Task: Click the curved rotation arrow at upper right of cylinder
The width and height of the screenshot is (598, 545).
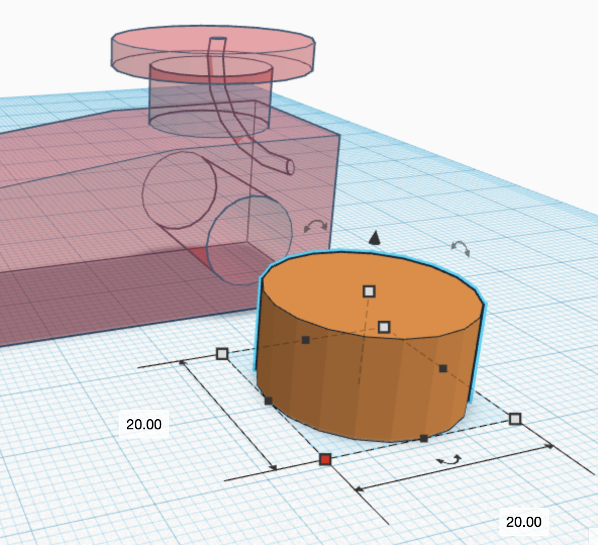Action: [461, 249]
